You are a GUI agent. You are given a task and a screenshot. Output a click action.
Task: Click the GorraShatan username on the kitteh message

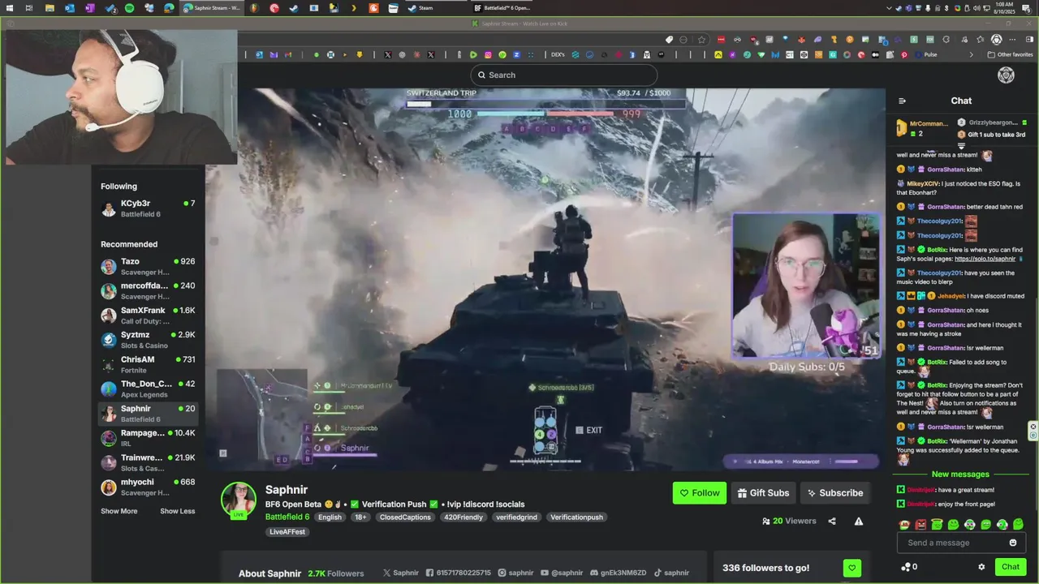point(946,170)
